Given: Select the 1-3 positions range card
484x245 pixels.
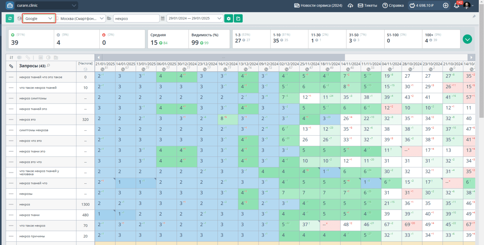Looking at the screenshot, I should [251, 39].
